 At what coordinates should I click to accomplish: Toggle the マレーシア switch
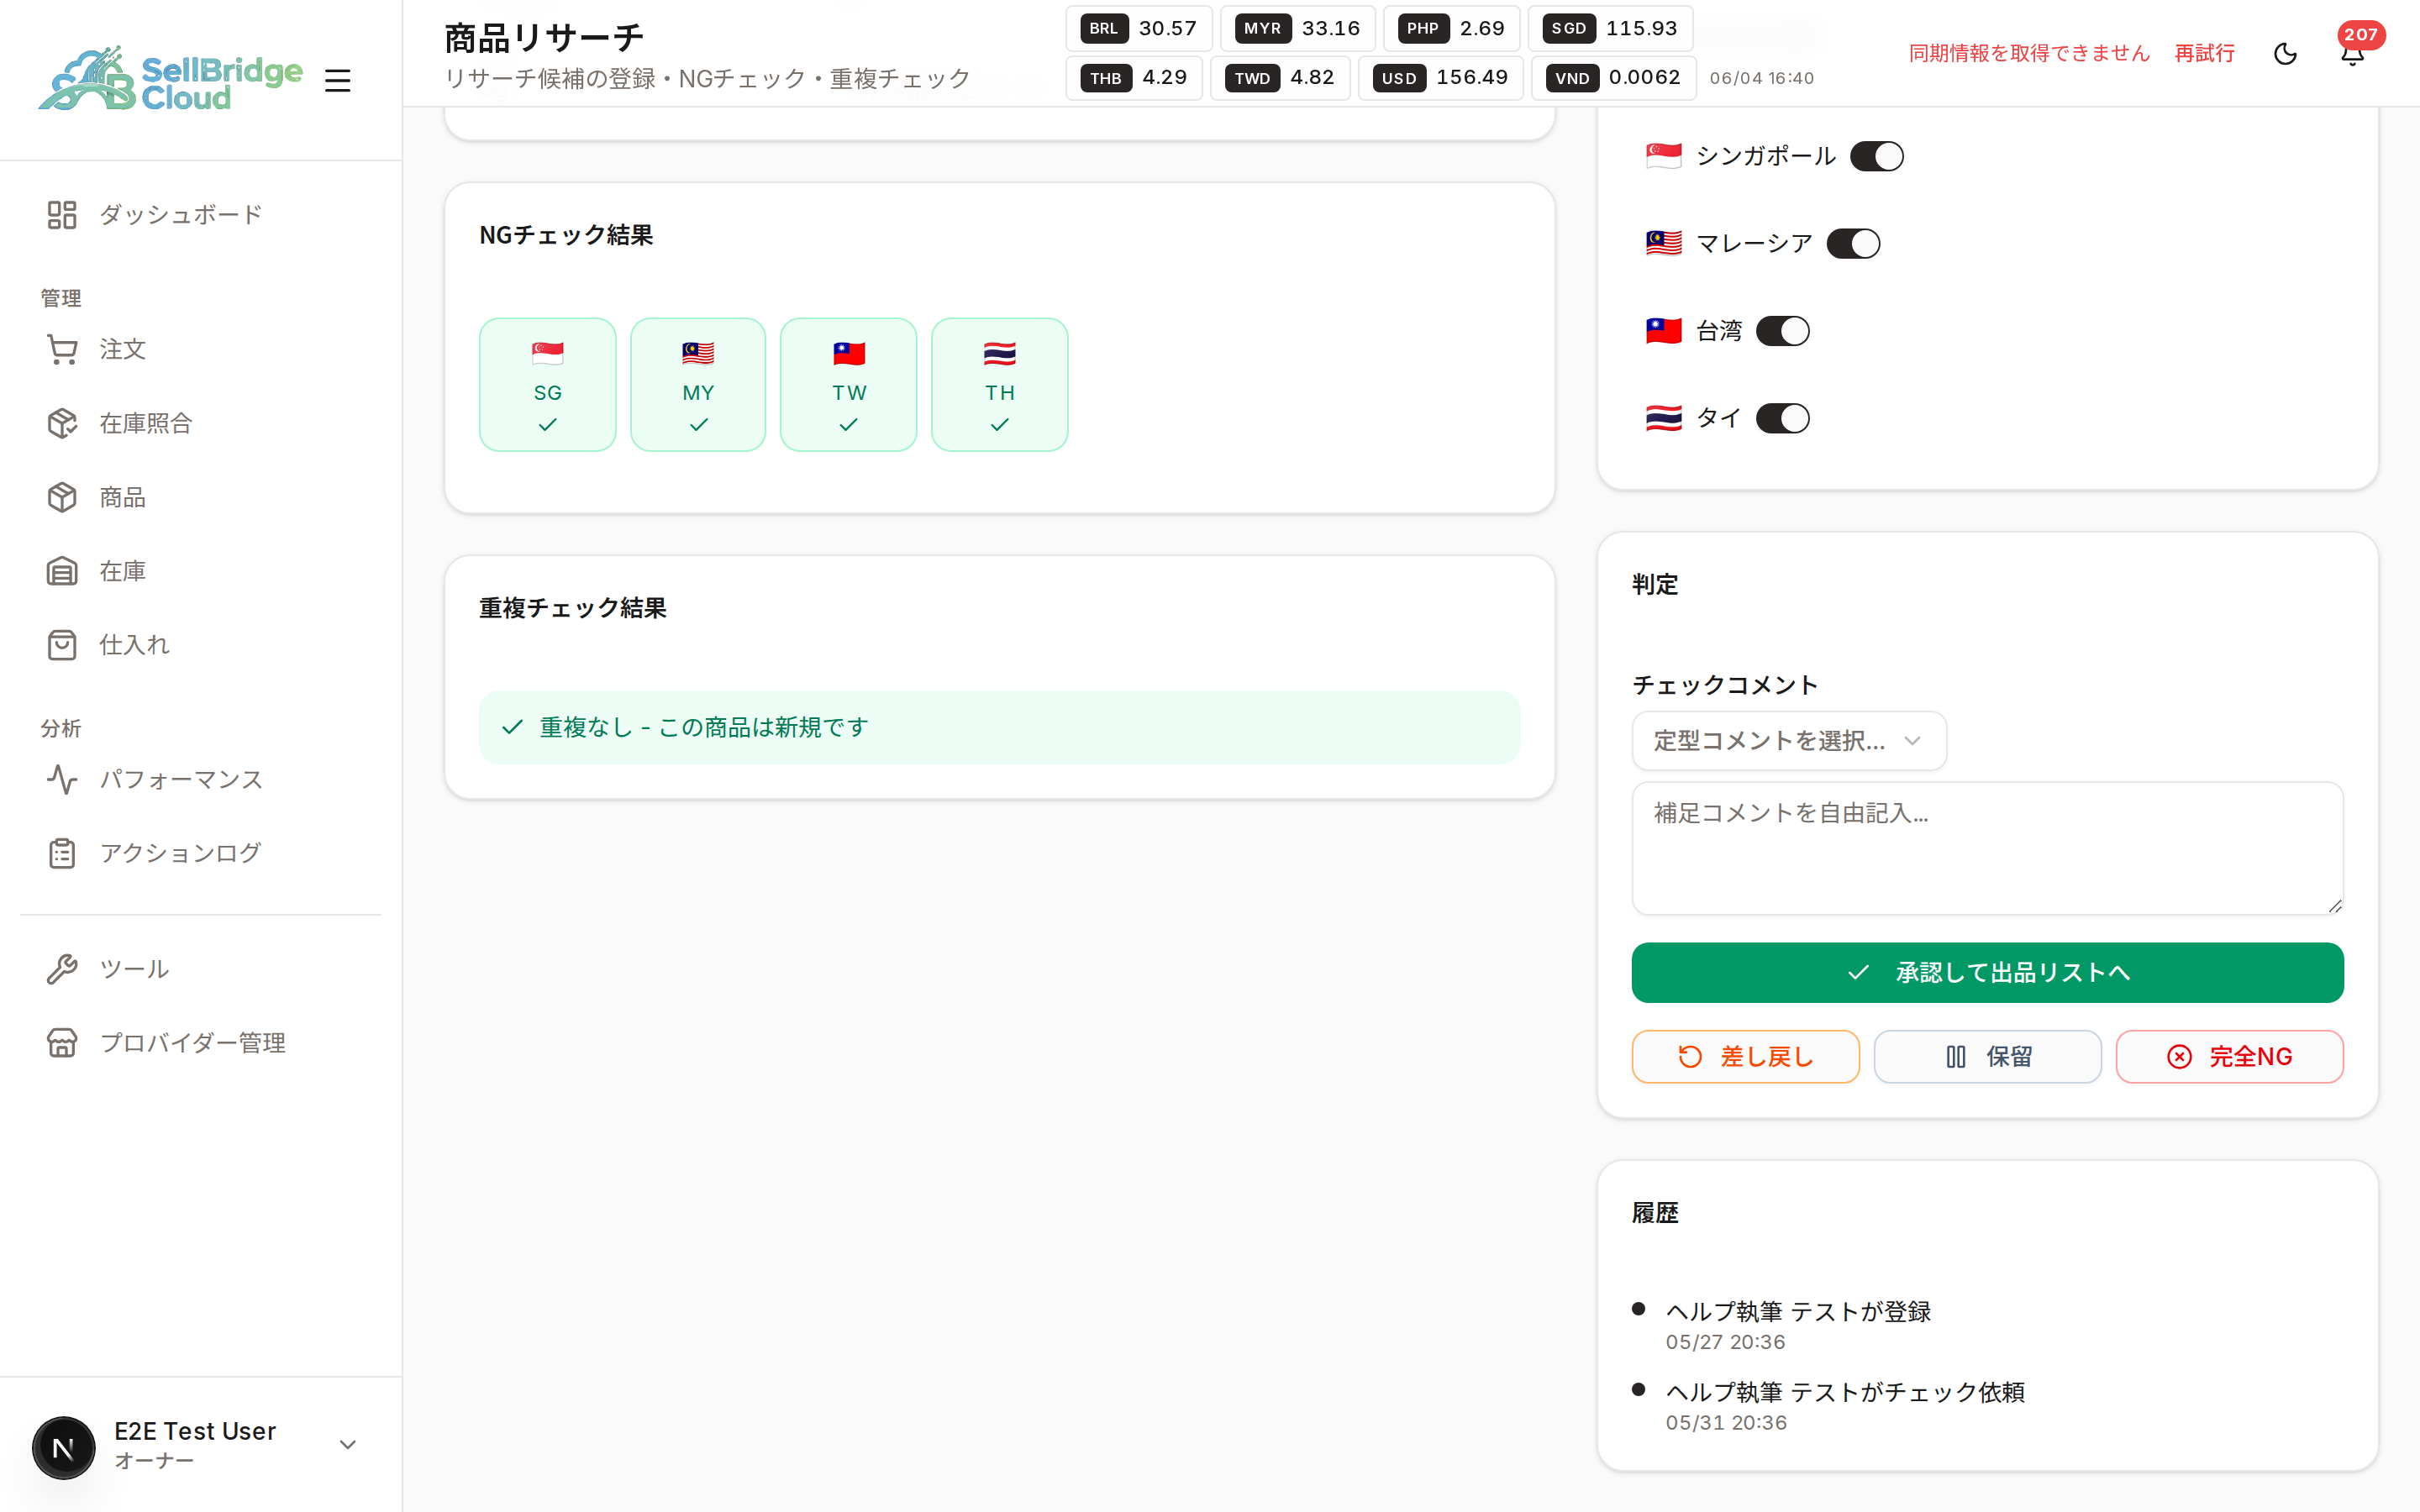1853,243
